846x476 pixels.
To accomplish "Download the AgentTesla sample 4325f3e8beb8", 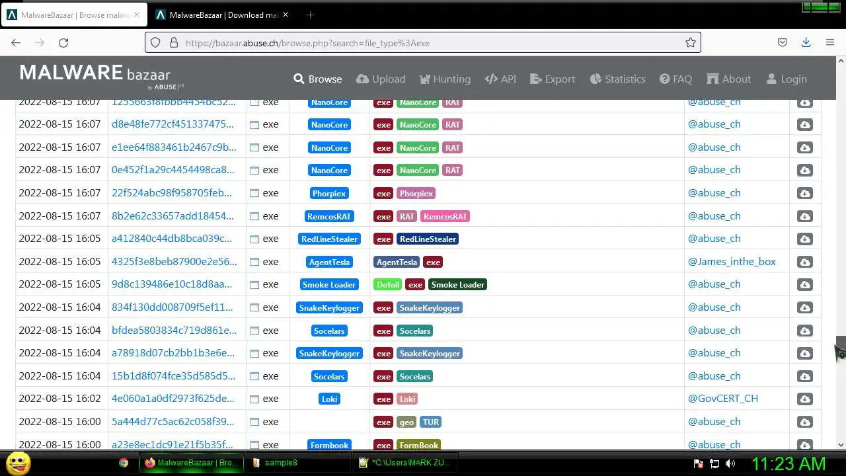I will click(804, 262).
